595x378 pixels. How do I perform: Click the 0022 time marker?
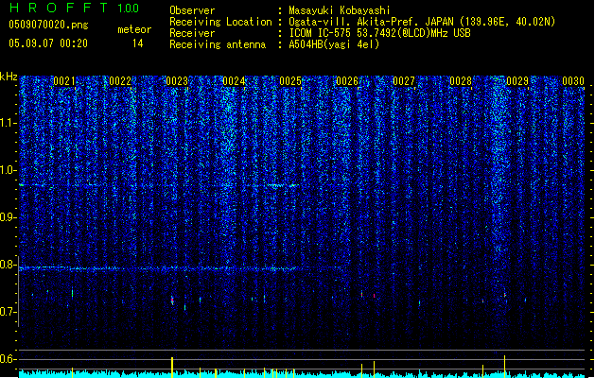(x=120, y=81)
